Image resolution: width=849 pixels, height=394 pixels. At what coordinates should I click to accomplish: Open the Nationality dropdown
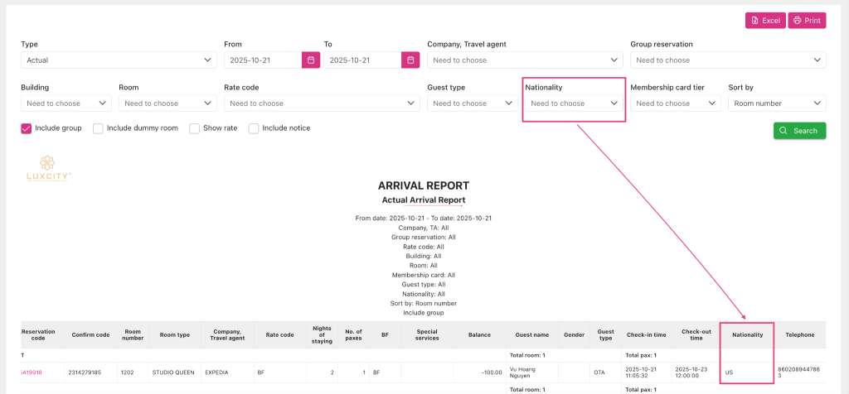[574, 103]
